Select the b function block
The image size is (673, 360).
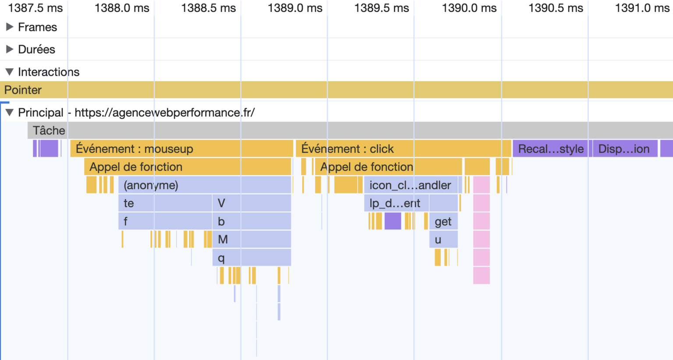coord(252,221)
